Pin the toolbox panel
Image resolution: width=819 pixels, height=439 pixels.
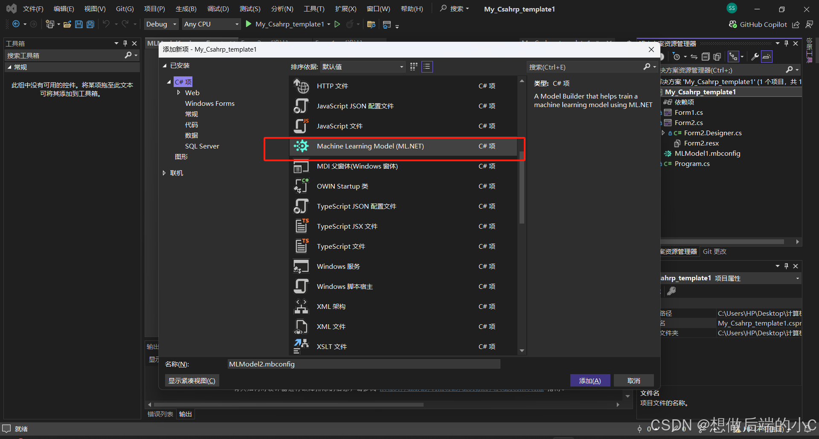[125, 43]
